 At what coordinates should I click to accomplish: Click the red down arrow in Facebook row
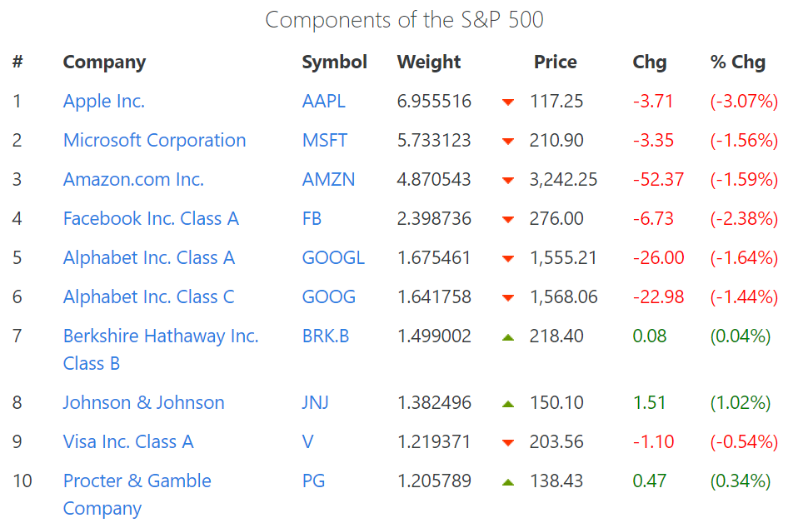coord(508,220)
